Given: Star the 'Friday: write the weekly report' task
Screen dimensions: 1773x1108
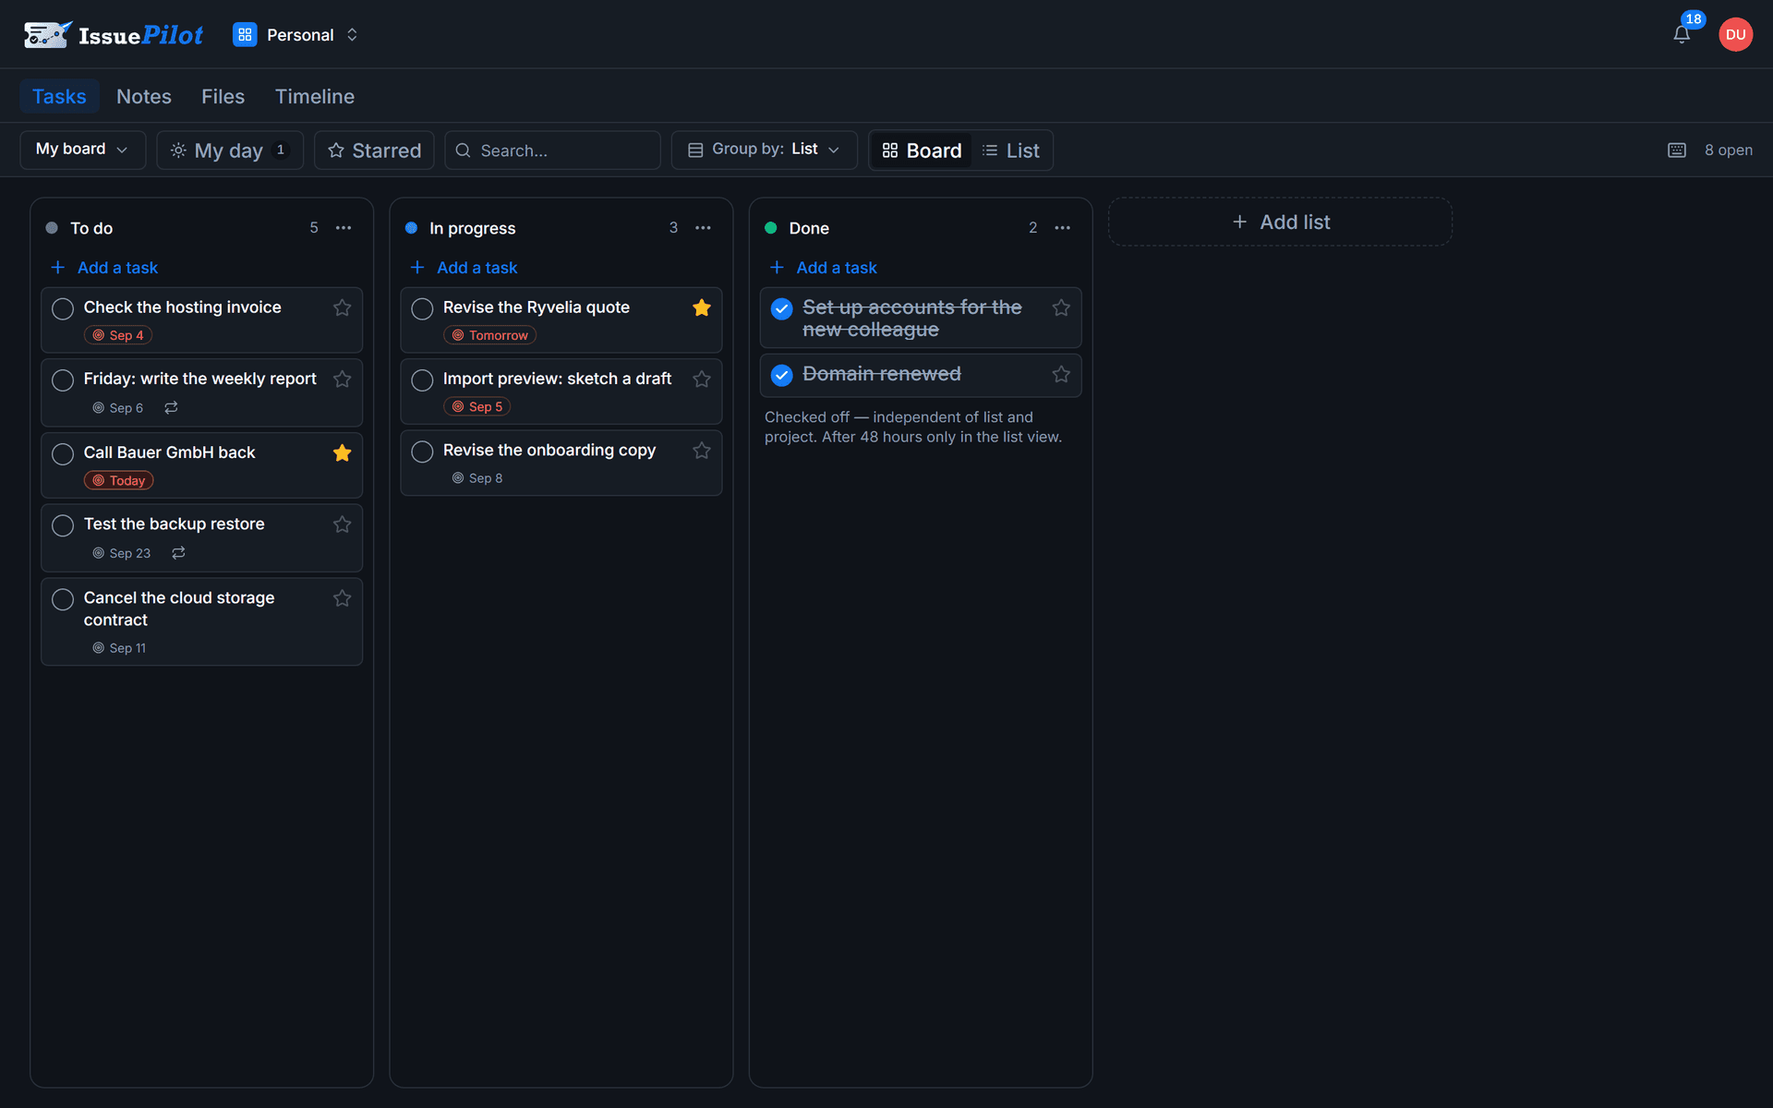Looking at the screenshot, I should point(343,379).
